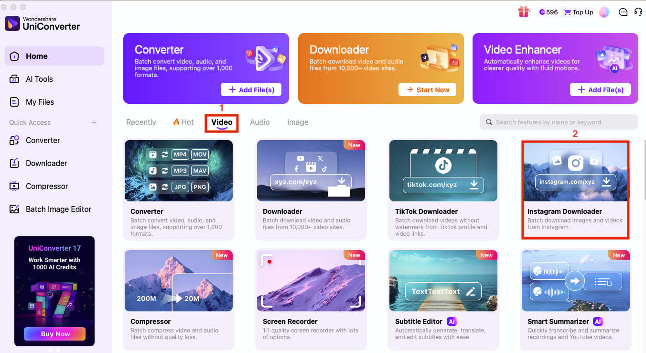Click Add File(s) on the Converter banner
Screen dimensions: 646x353
pos(251,89)
